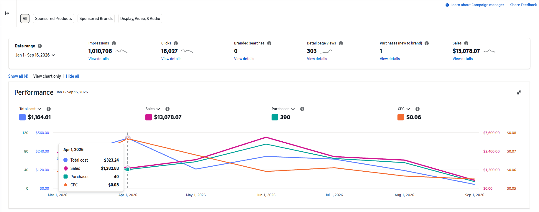Collapse the Performance chart with the shrink icon
The height and width of the screenshot is (212, 539).
[x=519, y=92]
